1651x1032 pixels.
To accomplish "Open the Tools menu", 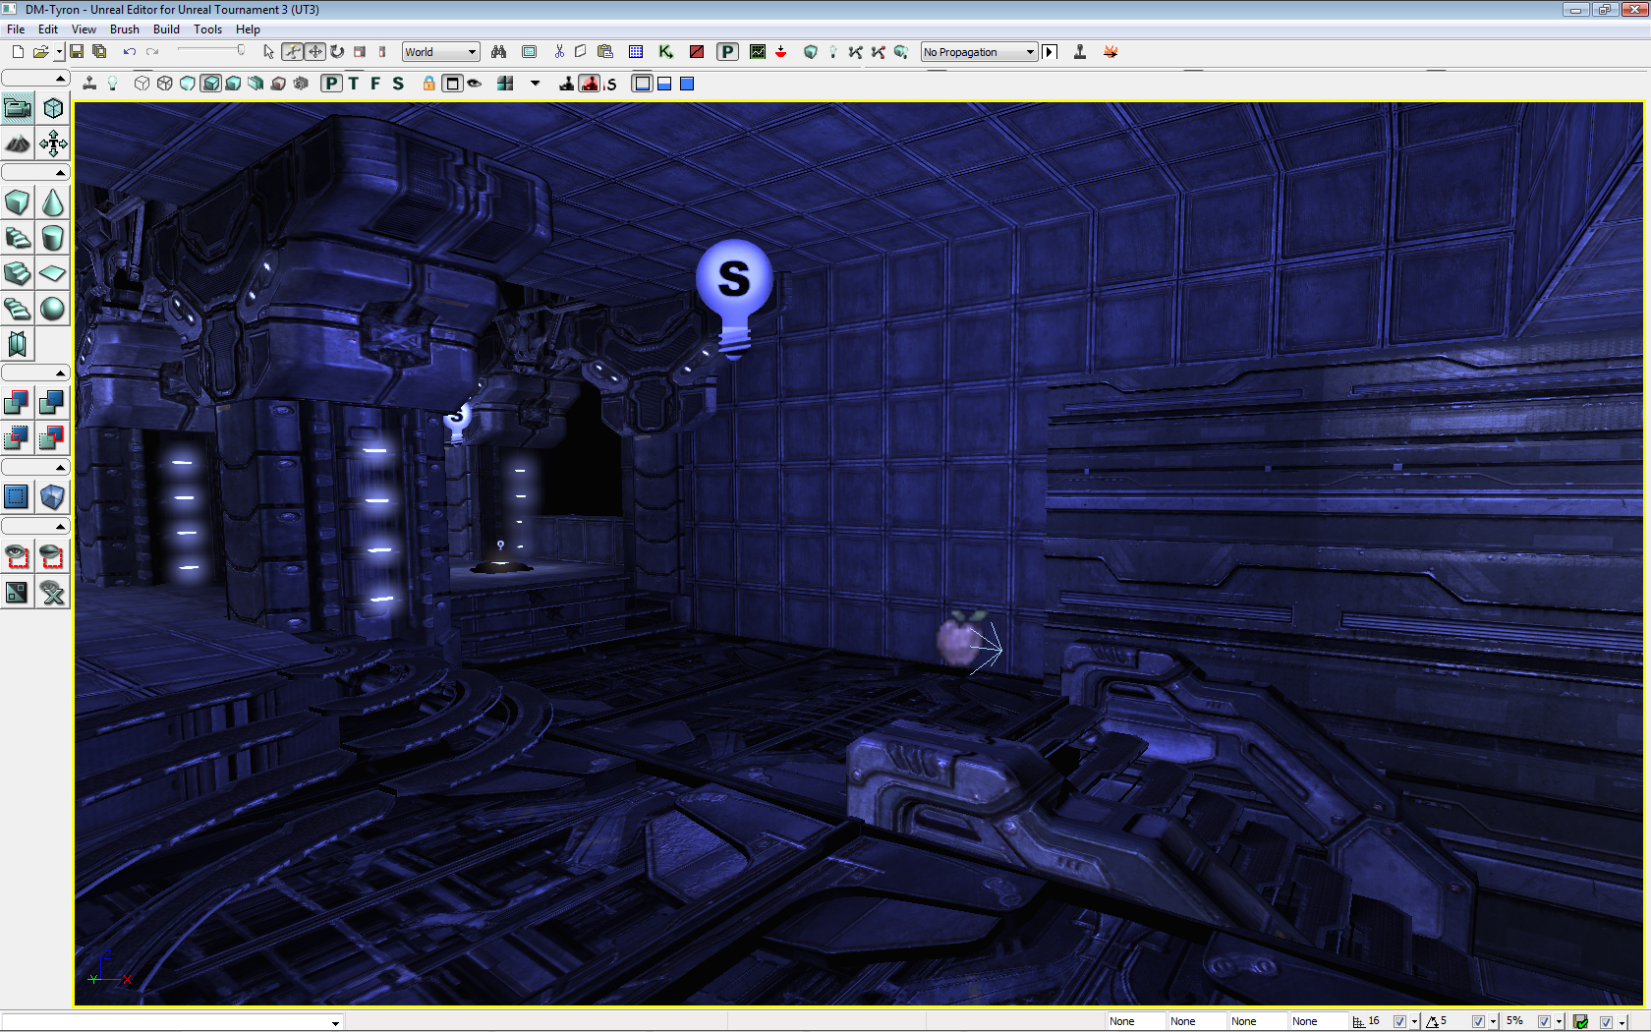I will (x=207, y=29).
